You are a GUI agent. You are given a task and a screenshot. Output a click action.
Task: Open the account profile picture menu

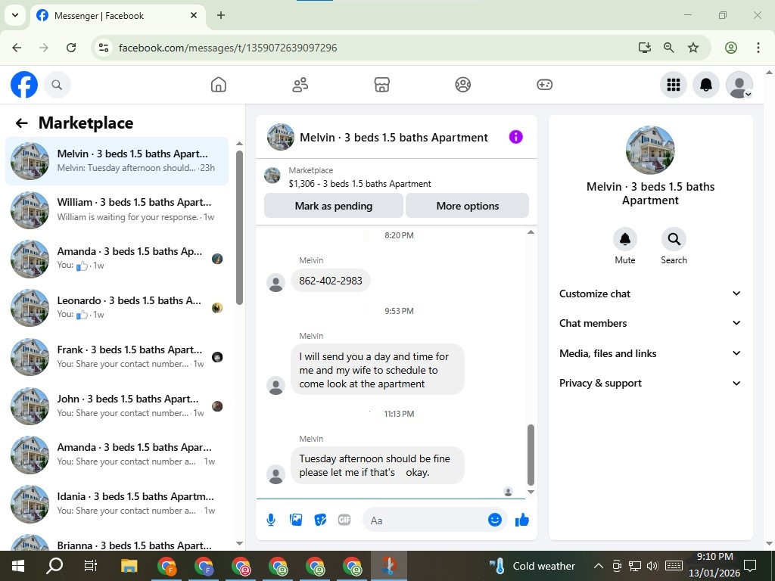click(739, 85)
